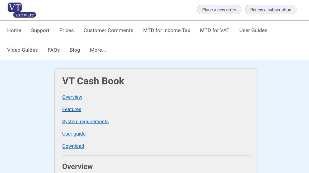Click the Renew a subscription button
This screenshot has height=173, width=309.
pos(270,10)
